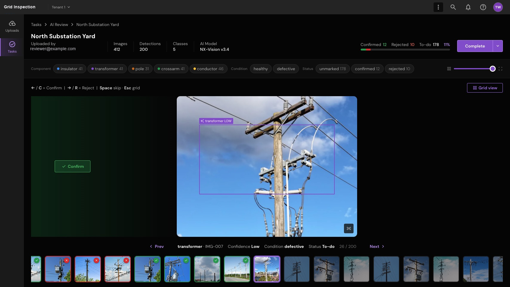Toggle the defective condition filter
The image size is (510, 287).
coord(286,69)
